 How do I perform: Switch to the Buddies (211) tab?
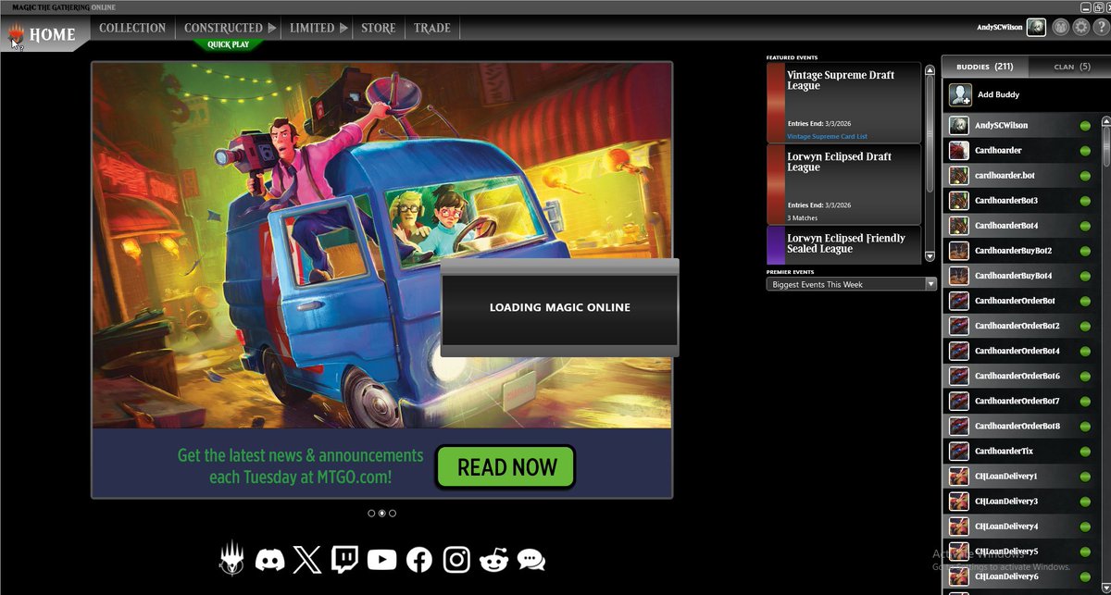tap(984, 67)
